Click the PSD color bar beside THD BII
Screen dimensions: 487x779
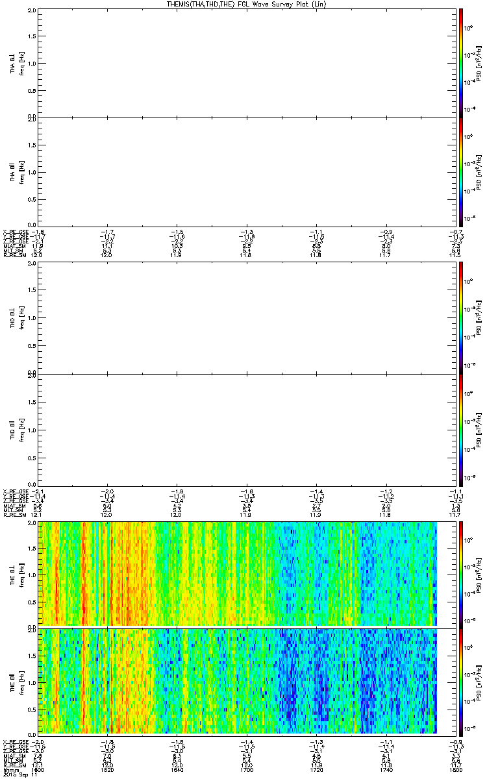(x=460, y=429)
